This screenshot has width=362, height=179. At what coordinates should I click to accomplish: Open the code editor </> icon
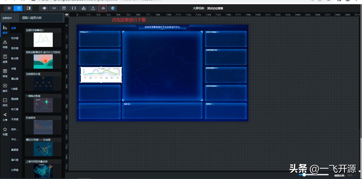54,8
